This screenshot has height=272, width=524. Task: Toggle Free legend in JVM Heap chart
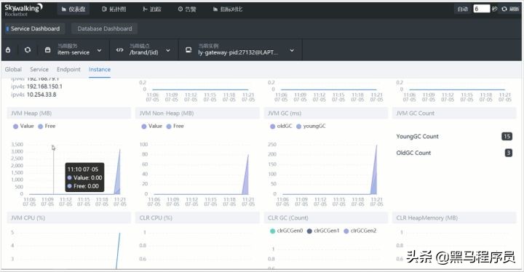[x=47, y=127]
